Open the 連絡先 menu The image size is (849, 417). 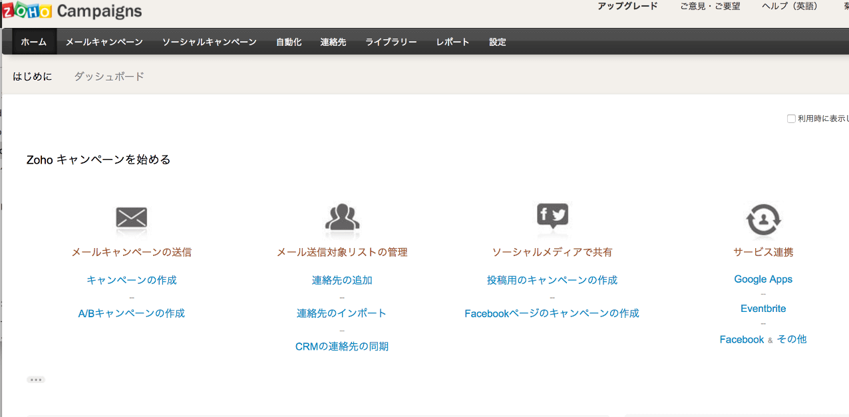[333, 42]
